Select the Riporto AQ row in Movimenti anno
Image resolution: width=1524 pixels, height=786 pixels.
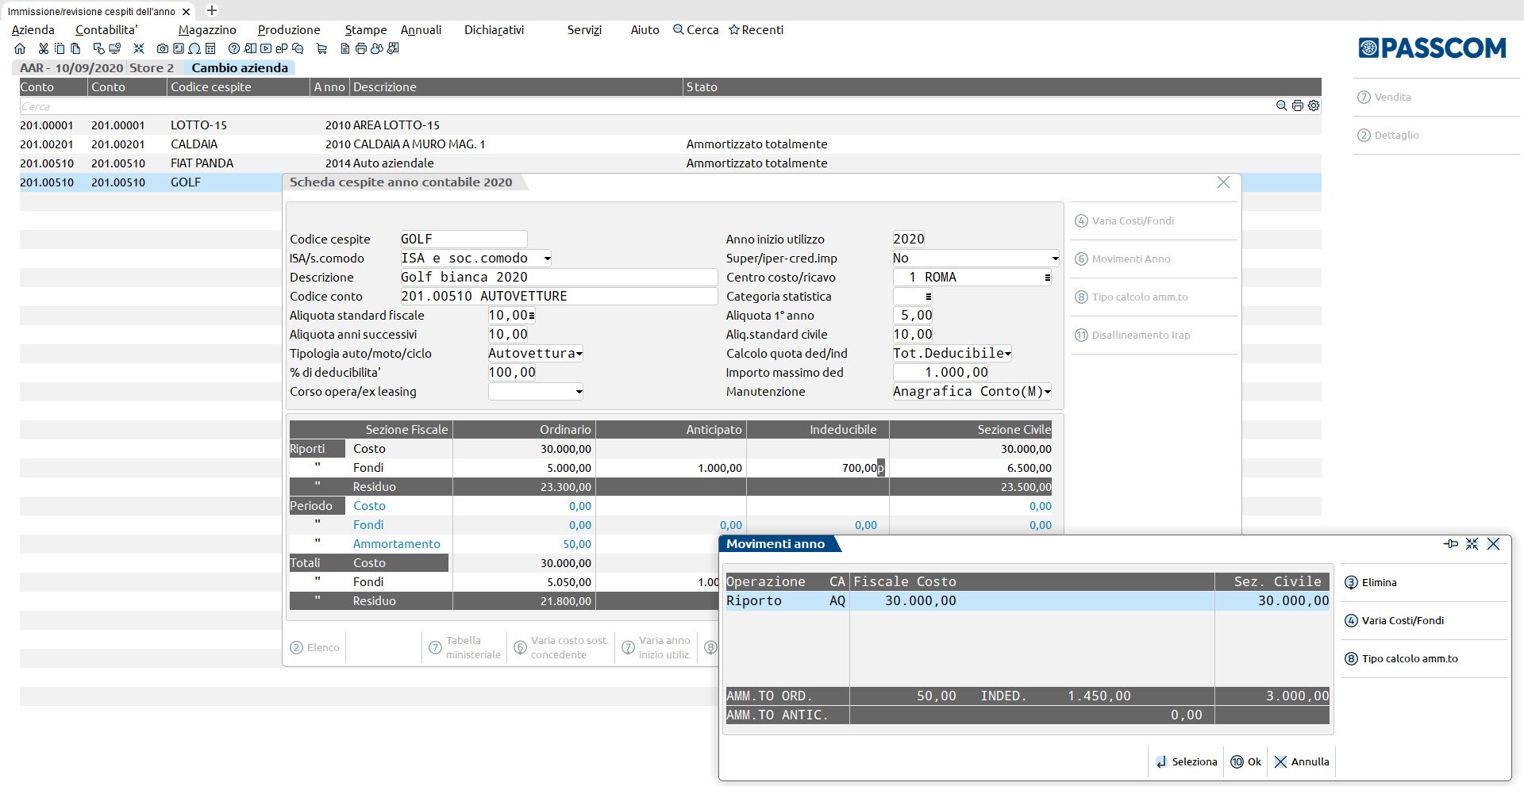pyautogui.click(x=1028, y=601)
